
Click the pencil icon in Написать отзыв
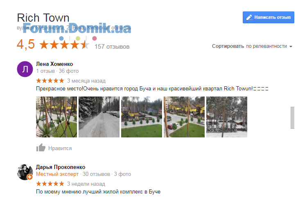click(x=249, y=18)
